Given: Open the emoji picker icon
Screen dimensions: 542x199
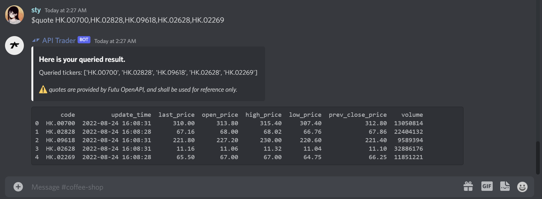Looking at the screenshot, I should (x=522, y=186).
